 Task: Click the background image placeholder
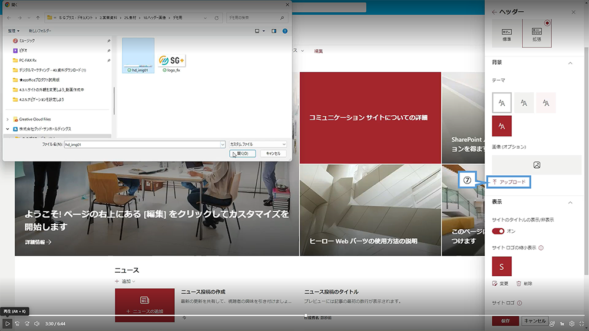click(537, 165)
